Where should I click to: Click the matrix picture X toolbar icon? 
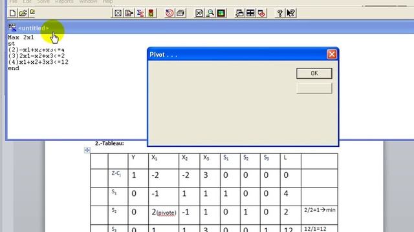pyautogui.click(x=199, y=13)
